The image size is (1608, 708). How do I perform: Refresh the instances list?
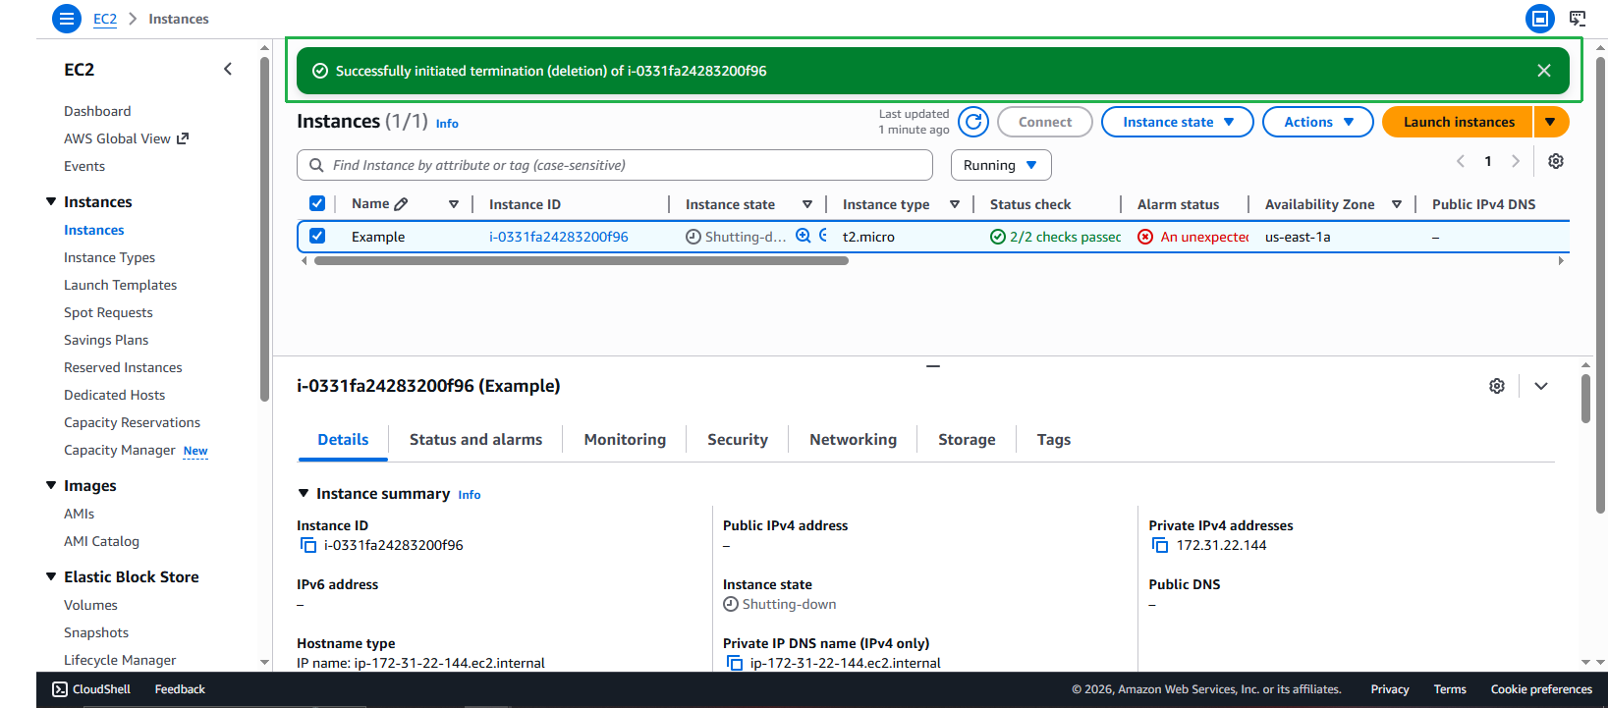click(973, 122)
